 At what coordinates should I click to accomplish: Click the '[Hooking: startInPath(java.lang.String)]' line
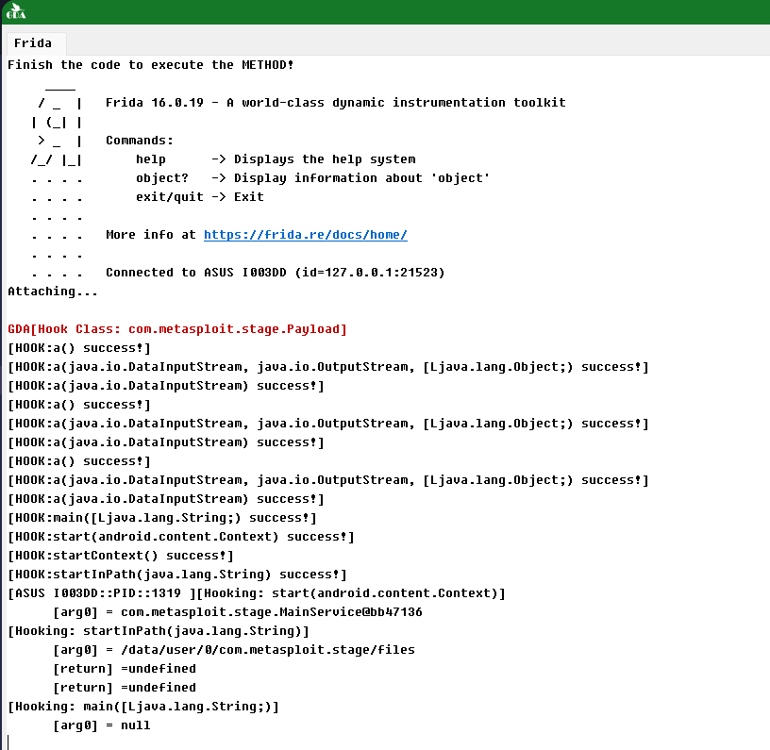tap(159, 631)
